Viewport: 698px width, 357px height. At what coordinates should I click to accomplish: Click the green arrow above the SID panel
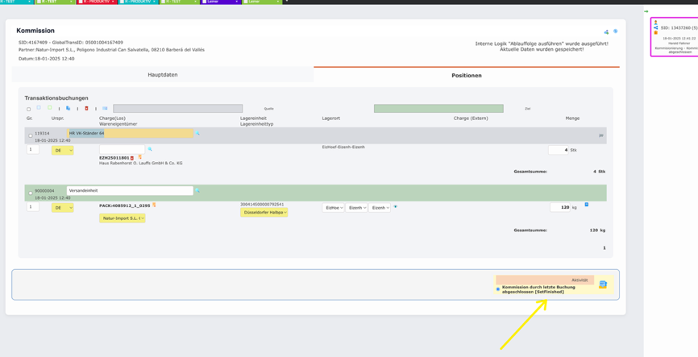(646, 11)
